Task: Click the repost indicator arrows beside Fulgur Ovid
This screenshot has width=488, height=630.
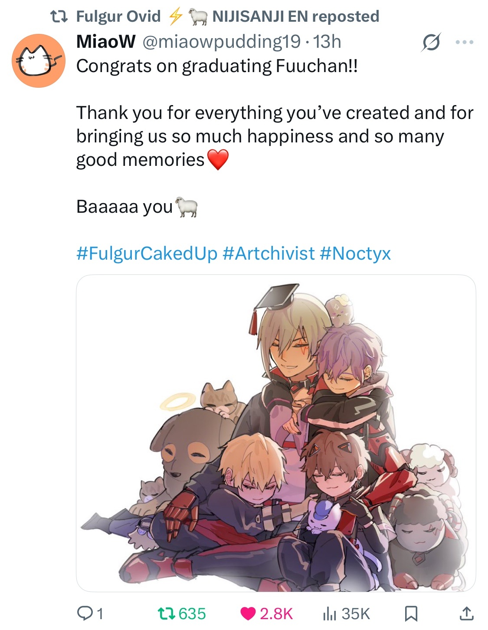Action: point(59,16)
